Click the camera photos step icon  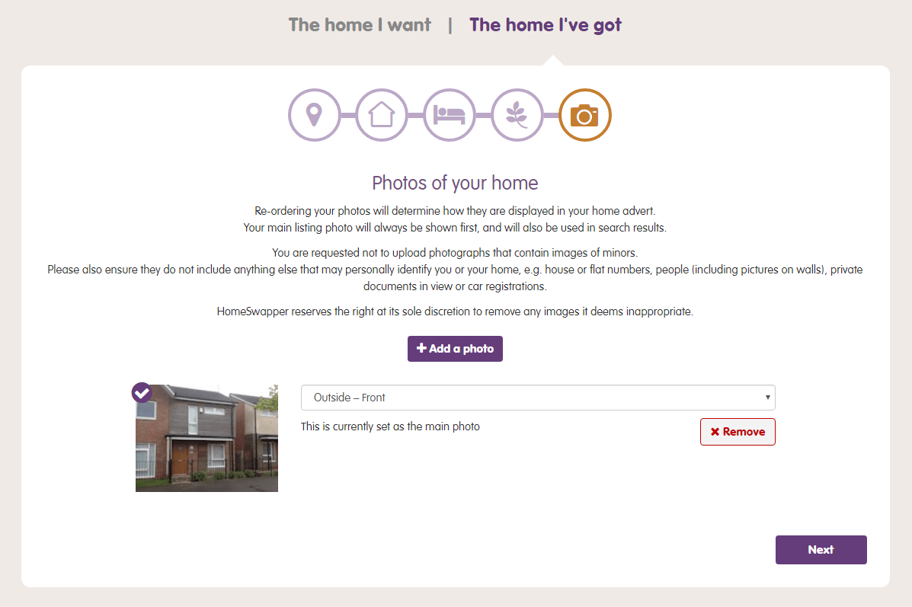click(585, 115)
